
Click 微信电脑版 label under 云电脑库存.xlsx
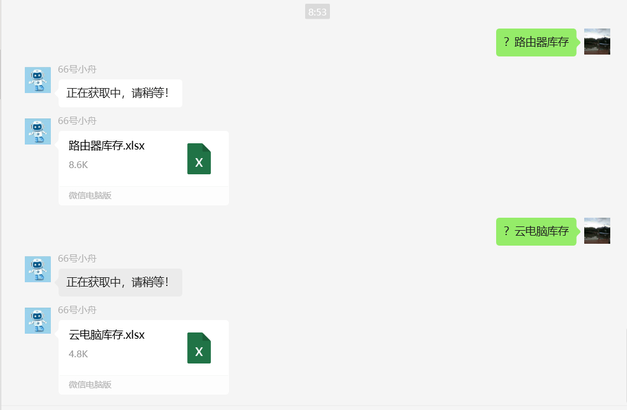coord(90,385)
